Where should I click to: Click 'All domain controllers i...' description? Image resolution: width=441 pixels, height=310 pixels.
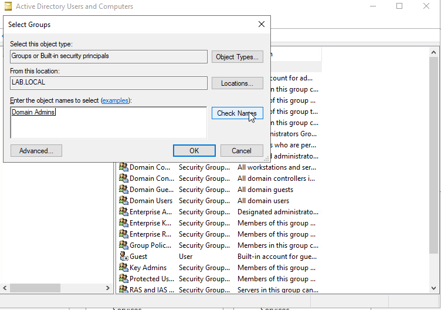[x=276, y=178]
